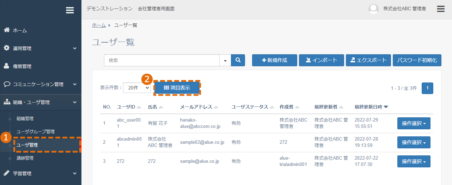Sort by ユーザID ascending arrow

pos(139,107)
